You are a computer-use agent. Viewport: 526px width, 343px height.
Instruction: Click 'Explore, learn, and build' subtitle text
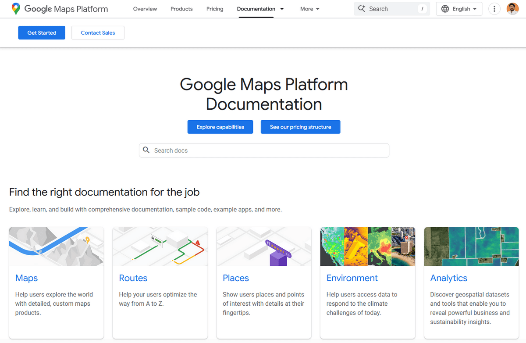[146, 210]
